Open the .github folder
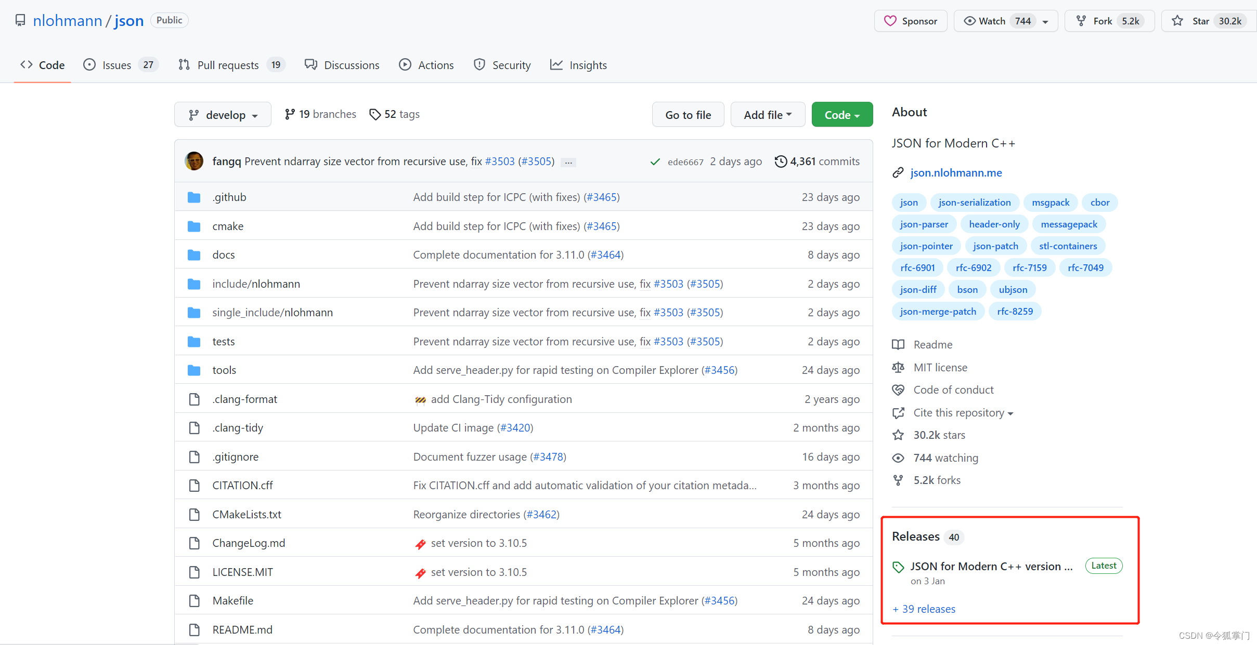 click(229, 197)
